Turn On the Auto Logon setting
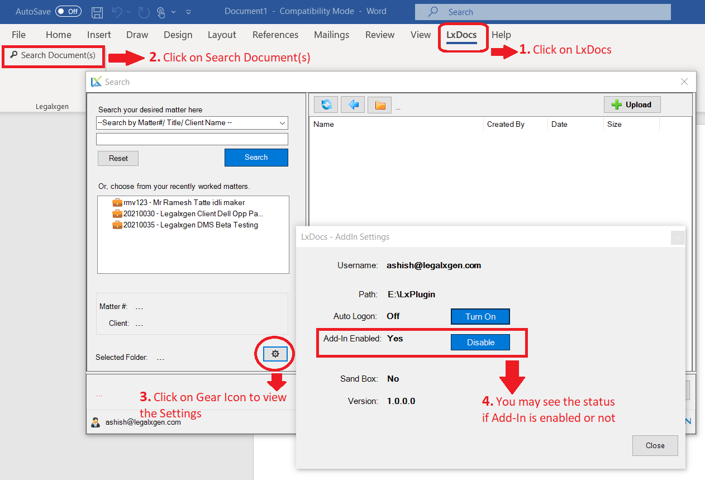 (x=480, y=316)
